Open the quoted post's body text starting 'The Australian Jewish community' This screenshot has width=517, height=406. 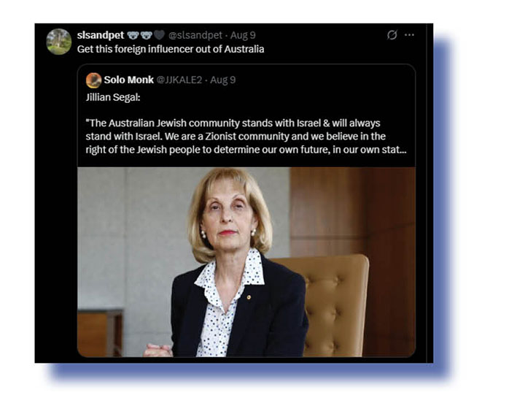pyautogui.click(x=246, y=137)
